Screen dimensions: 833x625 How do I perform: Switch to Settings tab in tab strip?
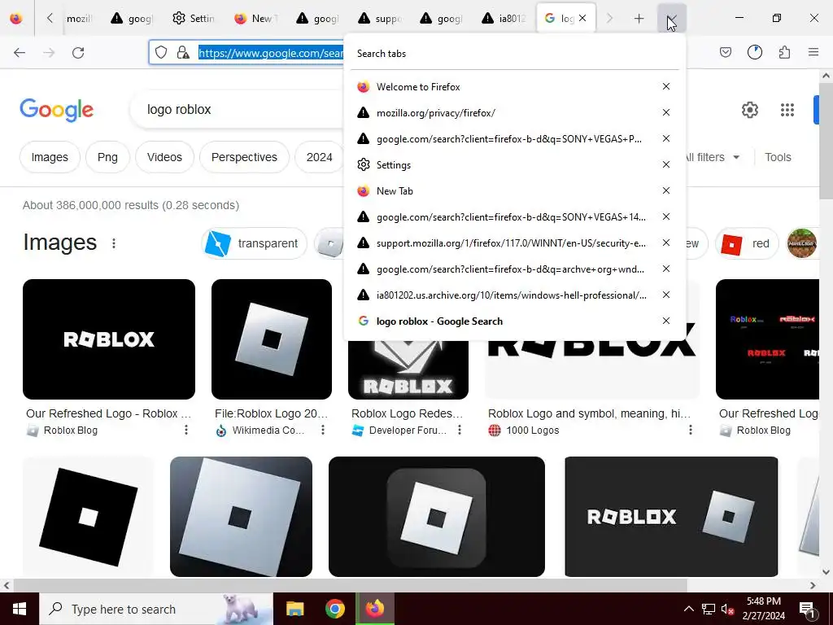point(194,18)
